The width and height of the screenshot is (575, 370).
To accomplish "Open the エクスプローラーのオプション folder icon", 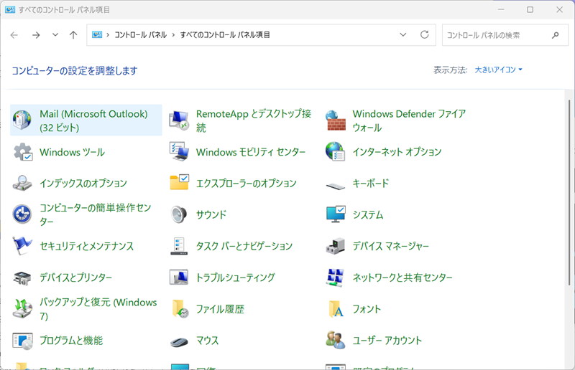I will coord(179,182).
